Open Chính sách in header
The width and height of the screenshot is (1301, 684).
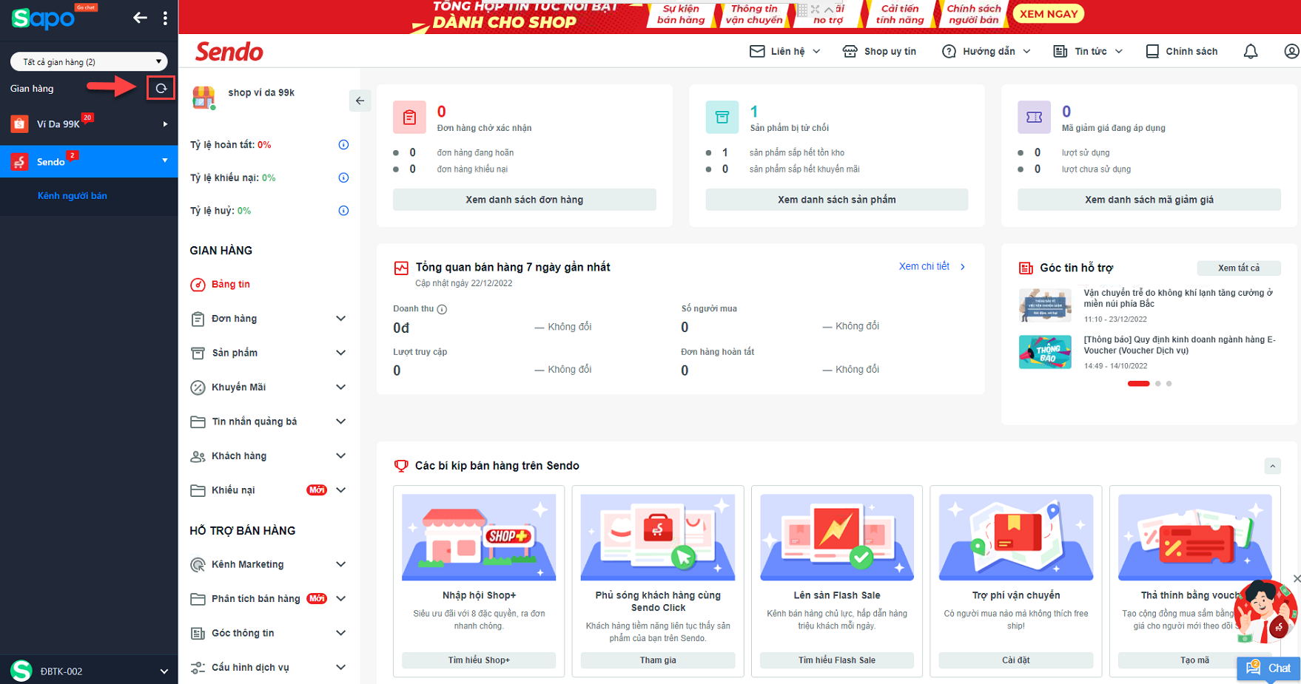[x=1181, y=51]
